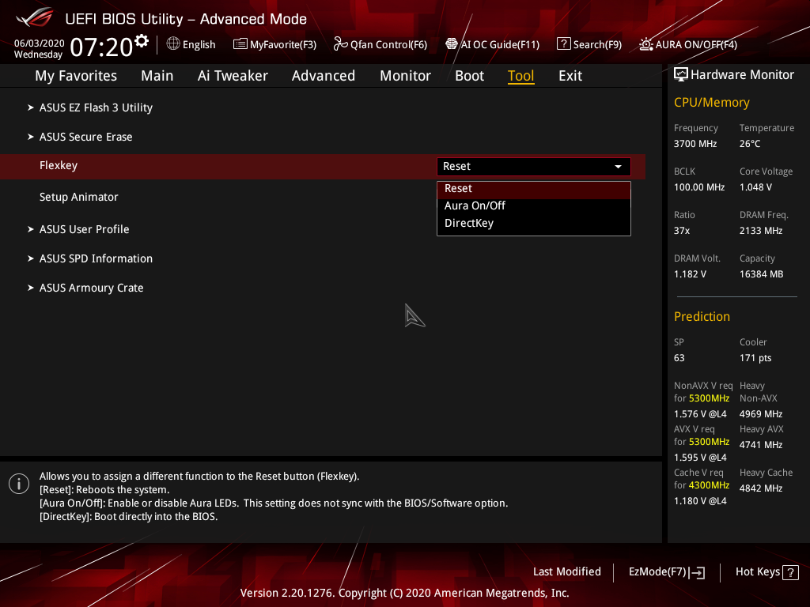
Task: Click the Hardware Monitor panel icon
Action: point(681,74)
